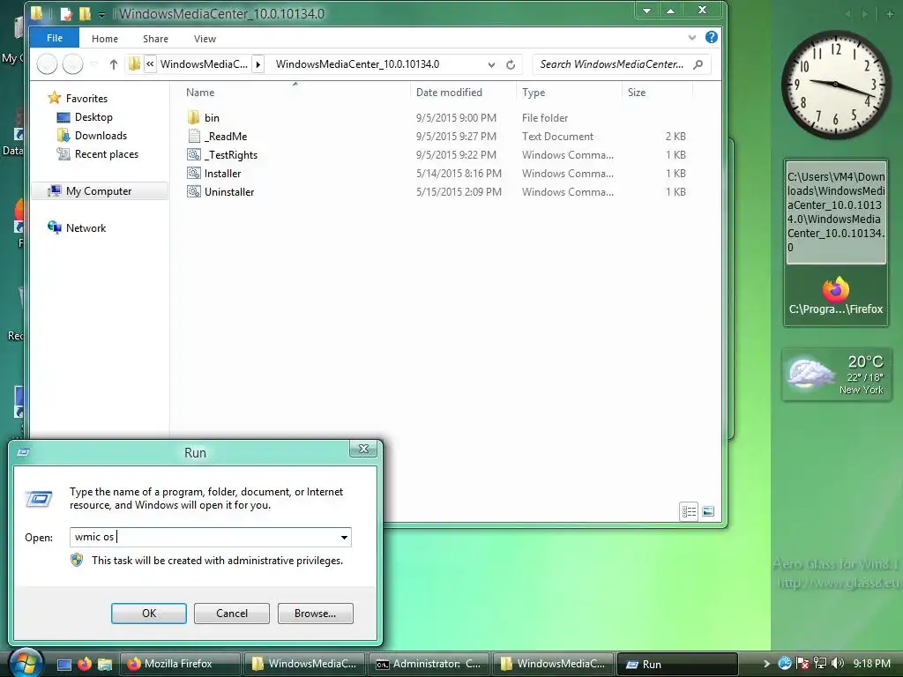Click the Run command input field

click(x=204, y=537)
